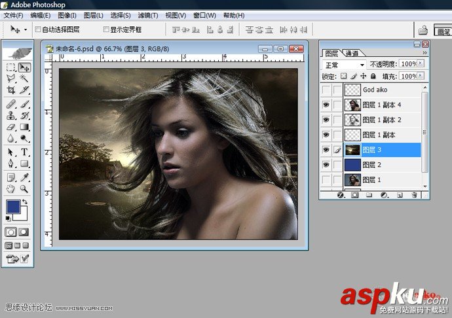The height and width of the screenshot is (318, 452).
Task: Choose the Rectangle Shape tool
Action: click(x=24, y=164)
